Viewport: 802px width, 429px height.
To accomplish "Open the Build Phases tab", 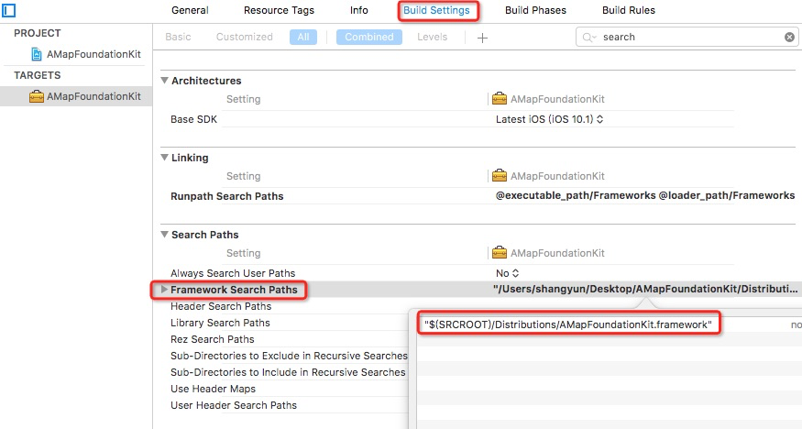I will [x=535, y=11].
